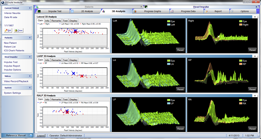Switch to the 2D Analysis tab
This screenshot has width=261, height=139.
pyautogui.click(x=85, y=11)
